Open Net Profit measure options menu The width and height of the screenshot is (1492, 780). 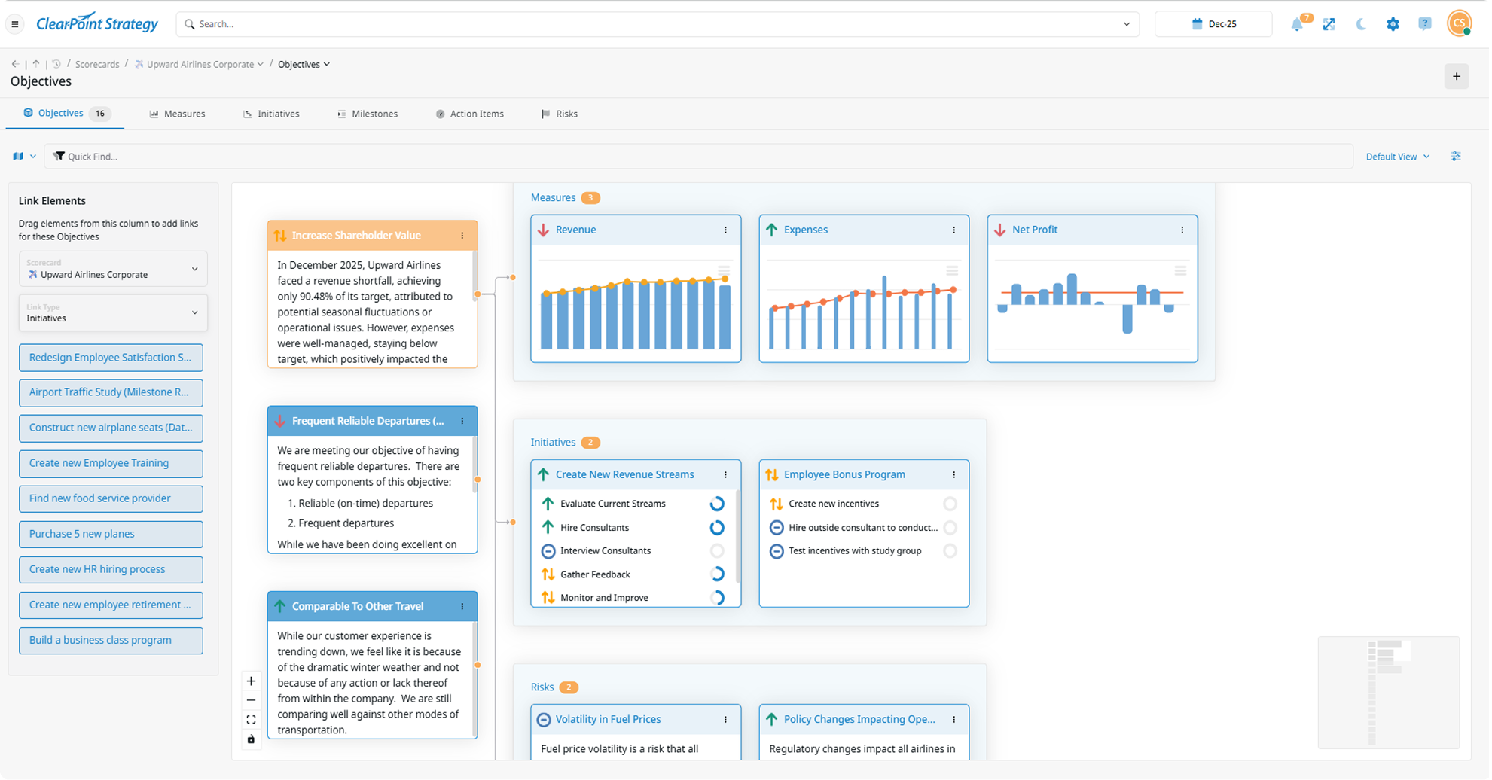click(x=1184, y=230)
